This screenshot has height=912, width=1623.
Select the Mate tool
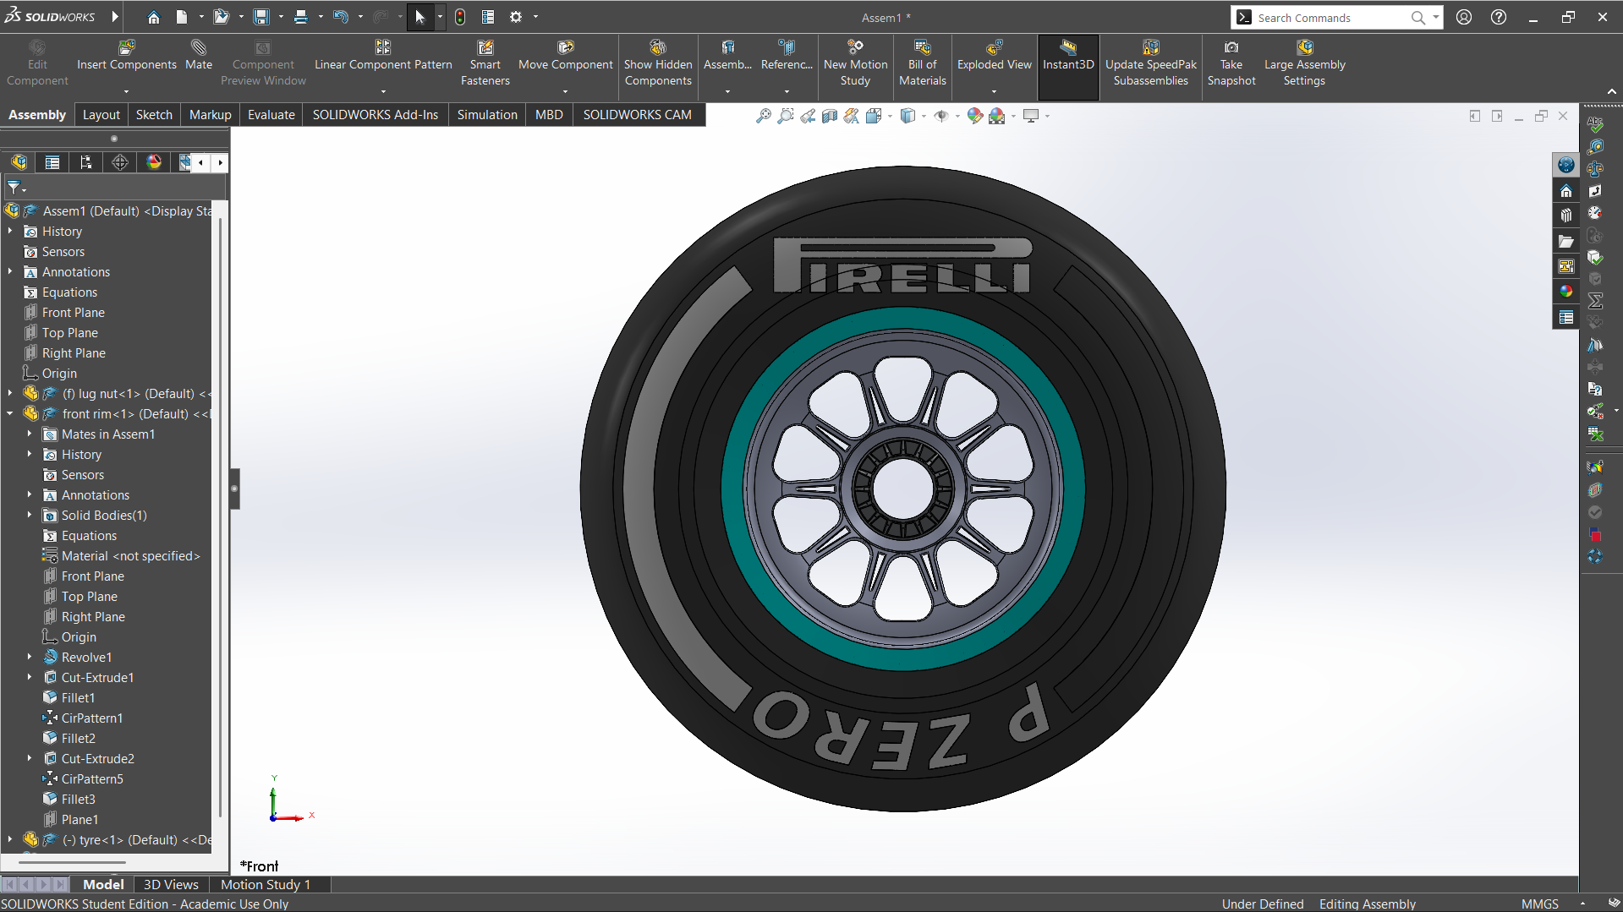pos(199,56)
